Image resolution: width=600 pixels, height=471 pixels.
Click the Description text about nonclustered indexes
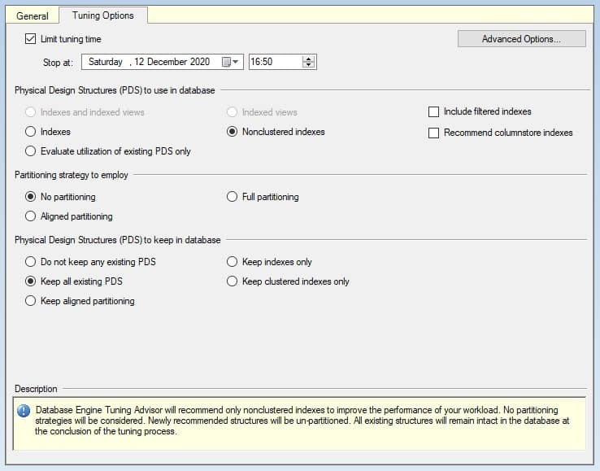(302, 421)
